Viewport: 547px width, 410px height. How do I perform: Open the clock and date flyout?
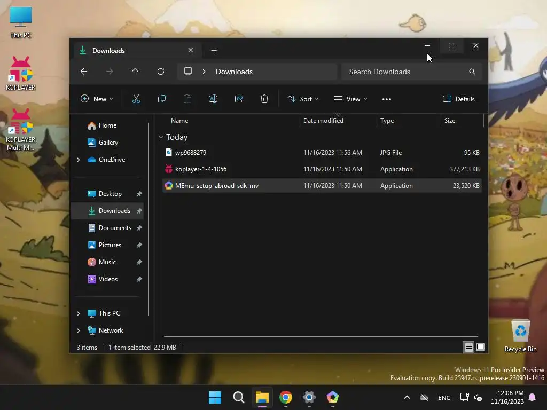tap(507, 397)
